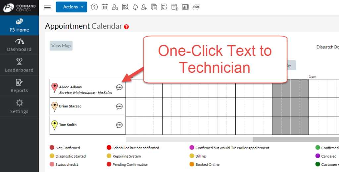Open Reports from the sidebar

(x=19, y=86)
